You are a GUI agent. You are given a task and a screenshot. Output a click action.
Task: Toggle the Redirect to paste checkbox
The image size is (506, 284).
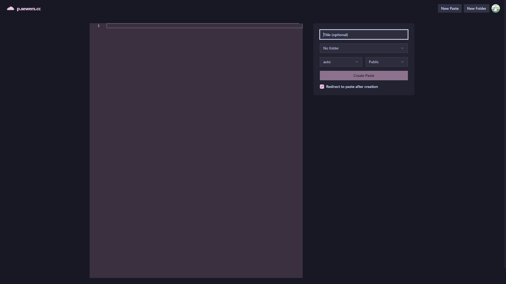(322, 87)
